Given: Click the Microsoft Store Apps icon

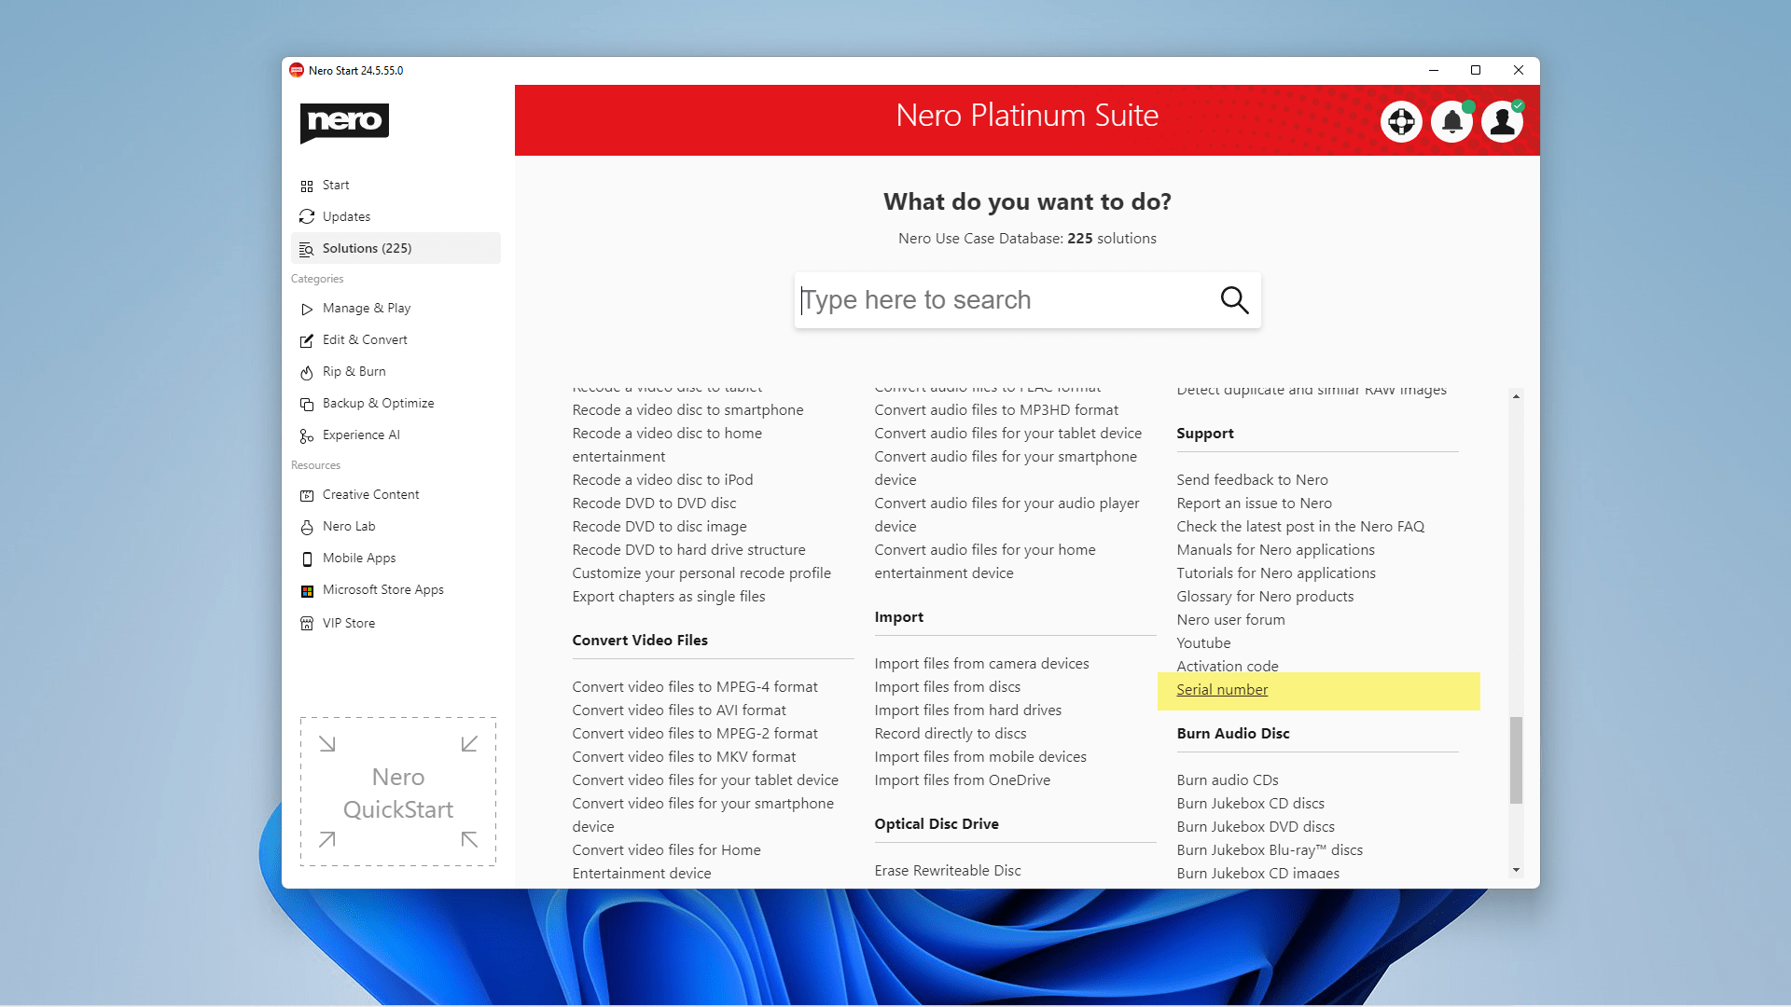Looking at the screenshot, I should click(307, 590).
